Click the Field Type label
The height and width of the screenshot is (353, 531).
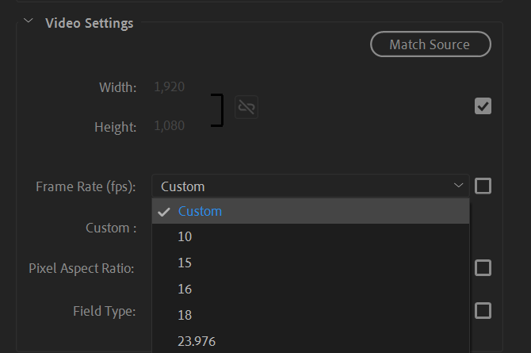105,311
